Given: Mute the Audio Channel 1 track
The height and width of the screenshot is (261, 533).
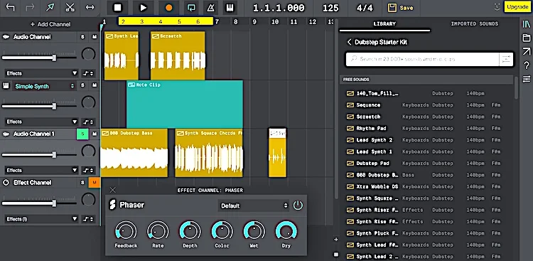Looking at the screenshot, I should click(x=95, y=134).
